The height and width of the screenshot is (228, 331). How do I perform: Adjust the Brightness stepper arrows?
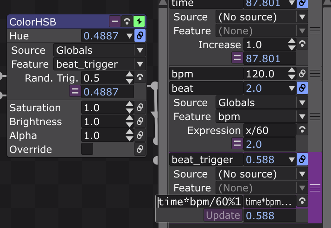(129, 121)
